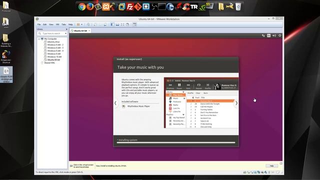Click Rhythmbox Music Player included software entry

(138, 106)
